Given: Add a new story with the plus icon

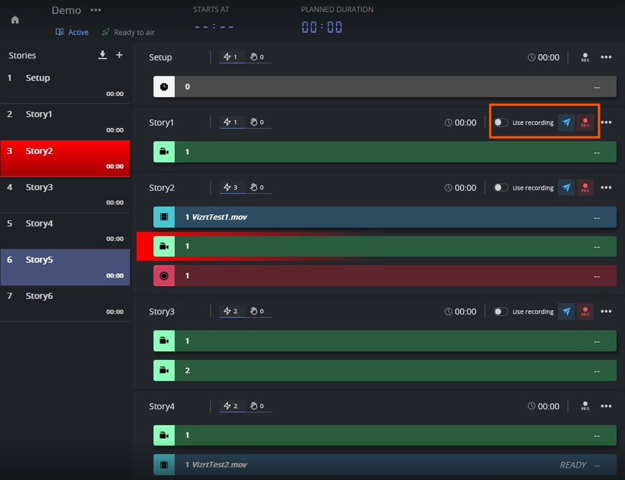Looking at the screenshot, I should pyautogui.click(x=119, y=55).
